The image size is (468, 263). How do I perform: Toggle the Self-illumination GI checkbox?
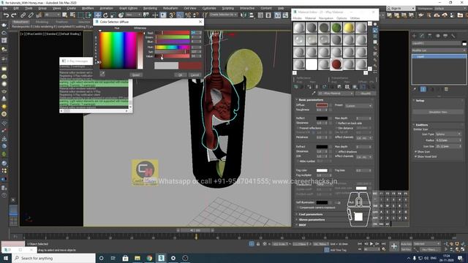tap(336, 203)
